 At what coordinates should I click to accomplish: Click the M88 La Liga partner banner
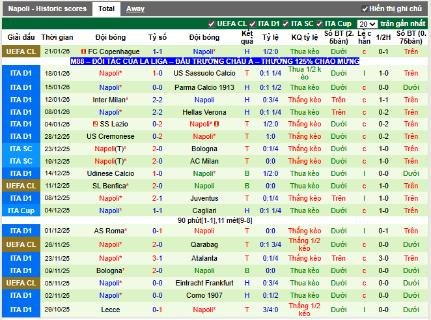(x=215, y=61)
